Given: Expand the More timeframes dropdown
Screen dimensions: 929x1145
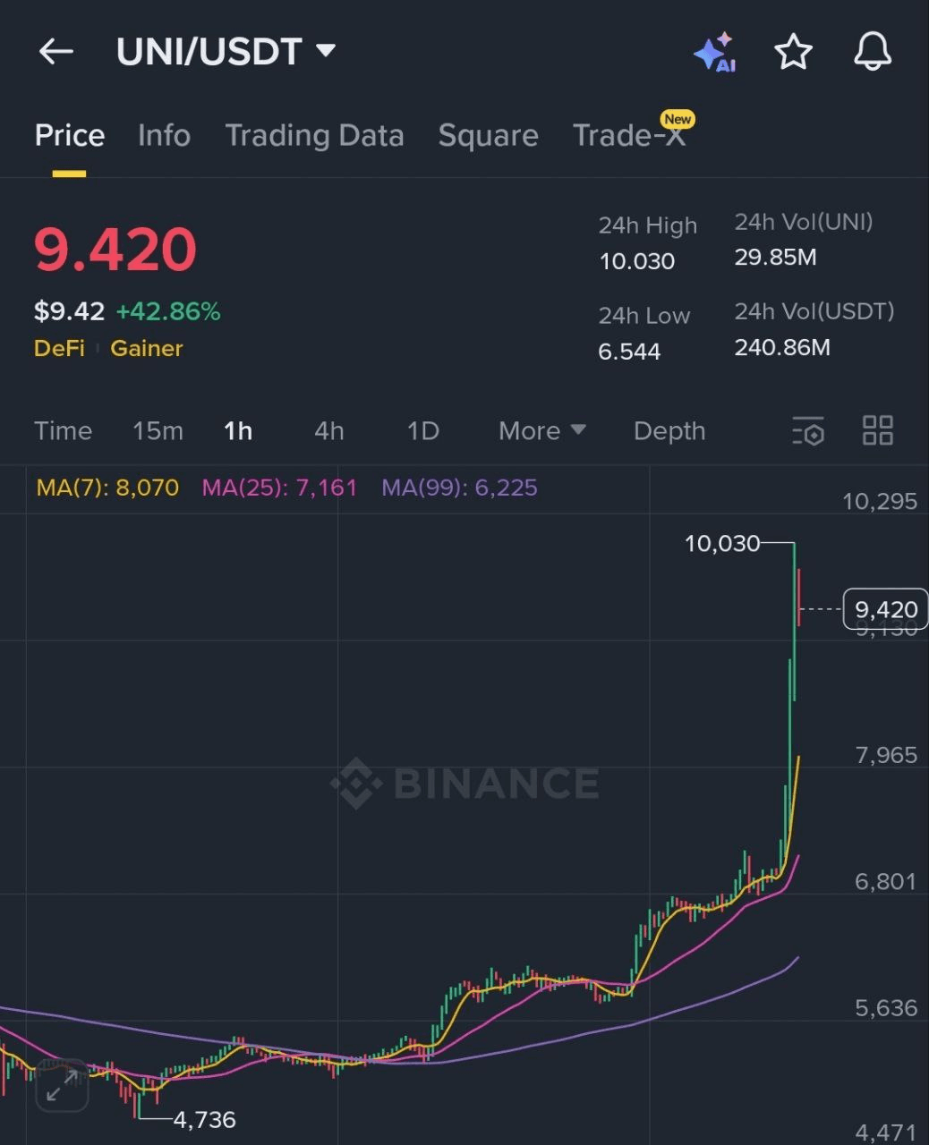Looking at the screenshot, I should click(x=540, y=430).
